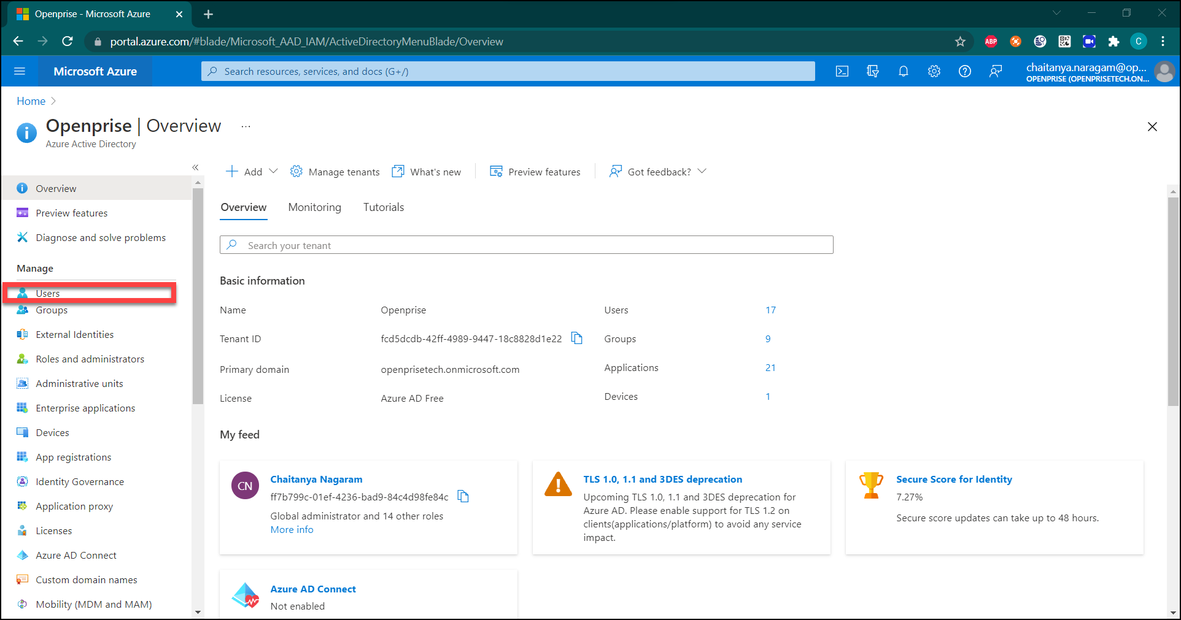
Task: Open the account avatar menu
Action: click(1164, 72)
